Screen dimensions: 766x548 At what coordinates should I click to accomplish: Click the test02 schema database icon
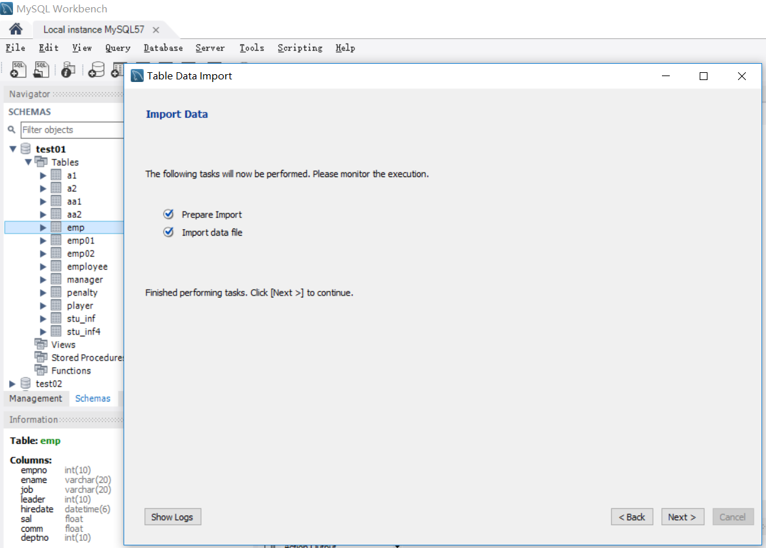[x=26, y=383]
